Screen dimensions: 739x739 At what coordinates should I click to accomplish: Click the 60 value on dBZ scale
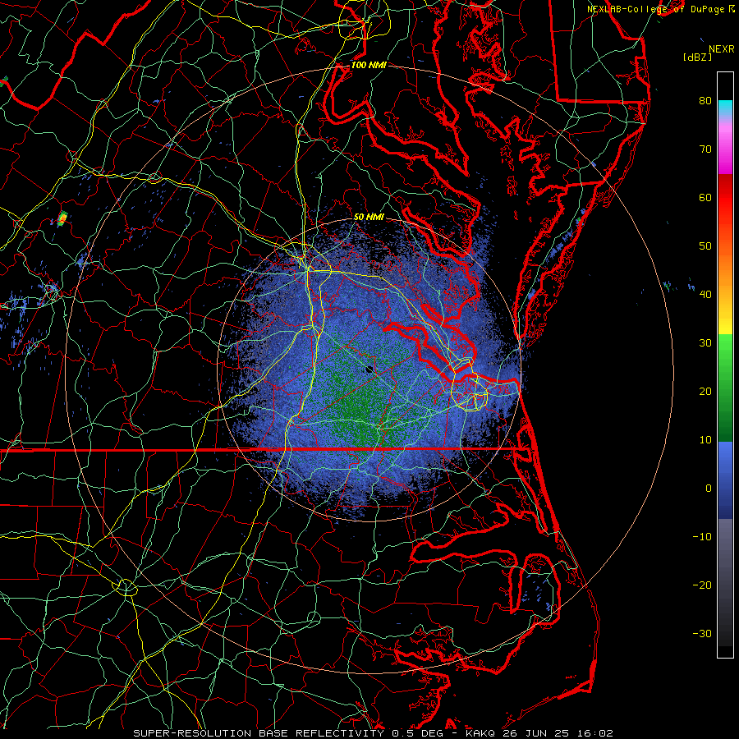(x=705, y=197)
